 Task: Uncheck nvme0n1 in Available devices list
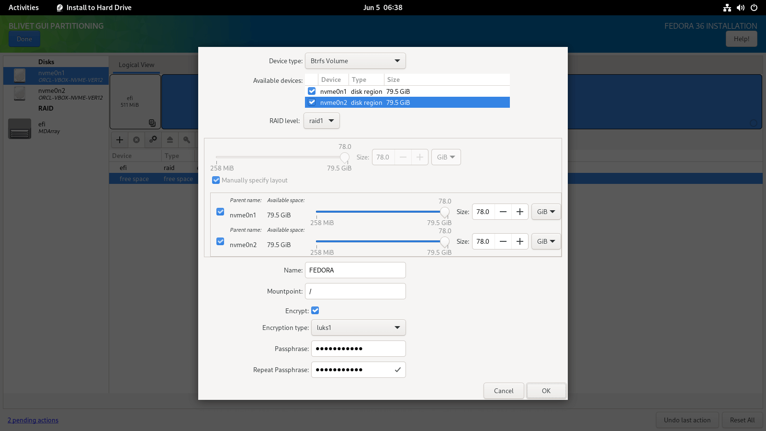(312, 91)
